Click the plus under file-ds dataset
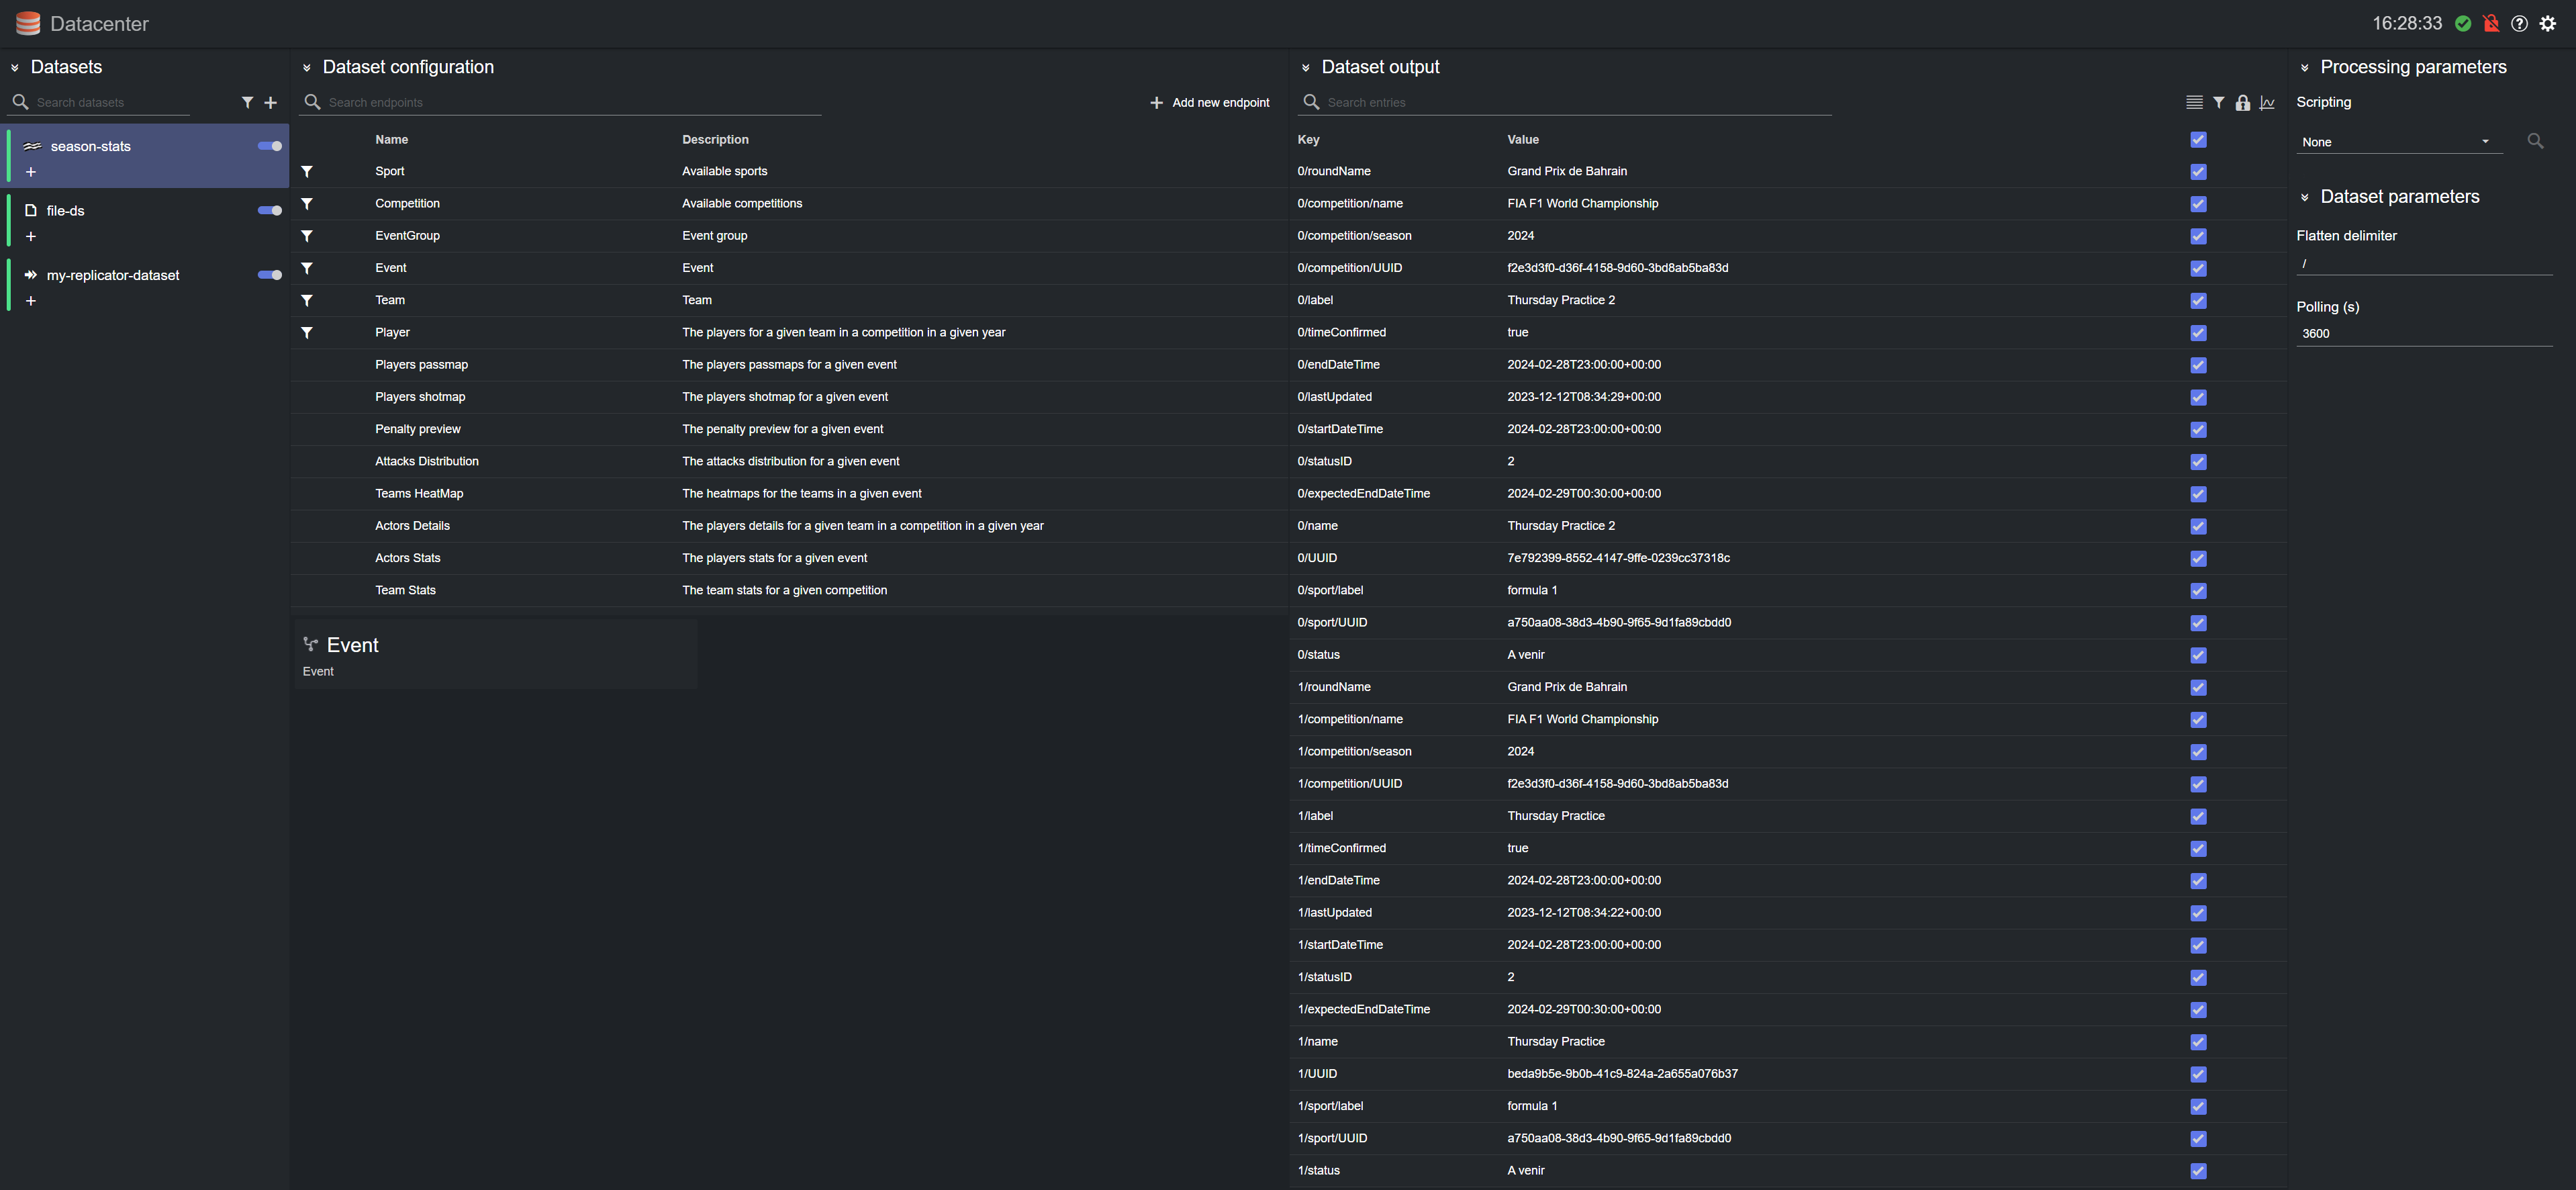Screen dimensions: 2576x1190 (31, 236)
